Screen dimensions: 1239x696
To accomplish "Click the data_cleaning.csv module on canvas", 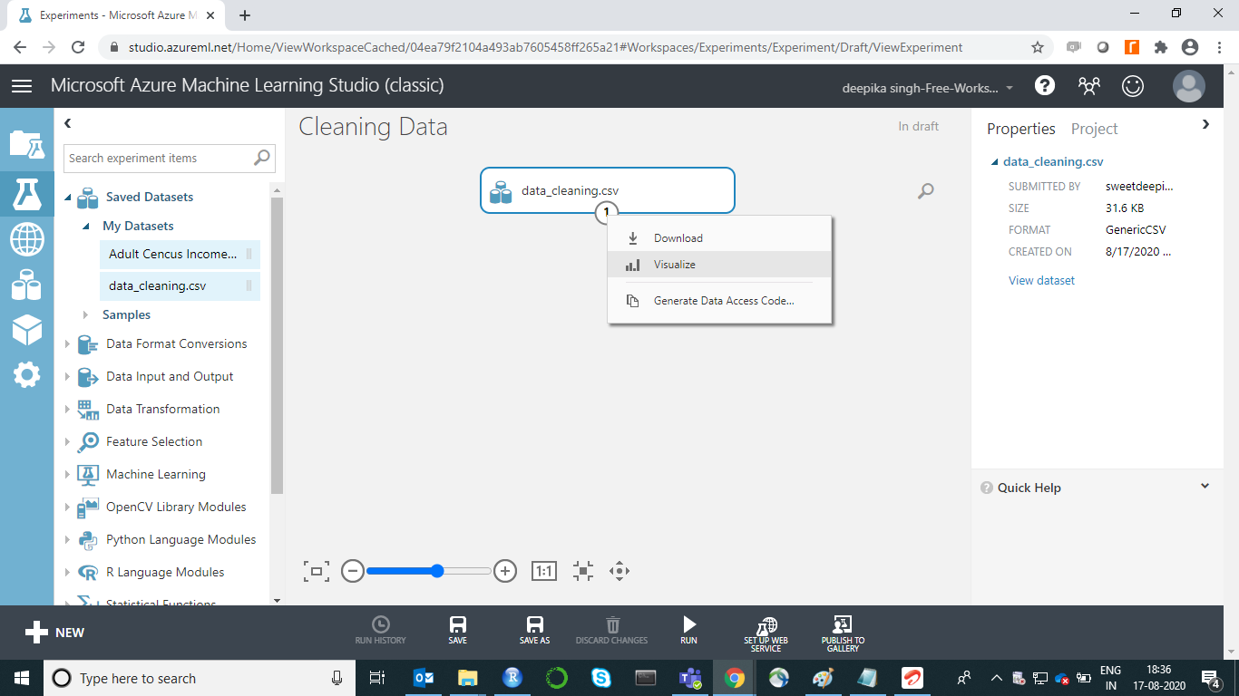I will click(607, 190).
